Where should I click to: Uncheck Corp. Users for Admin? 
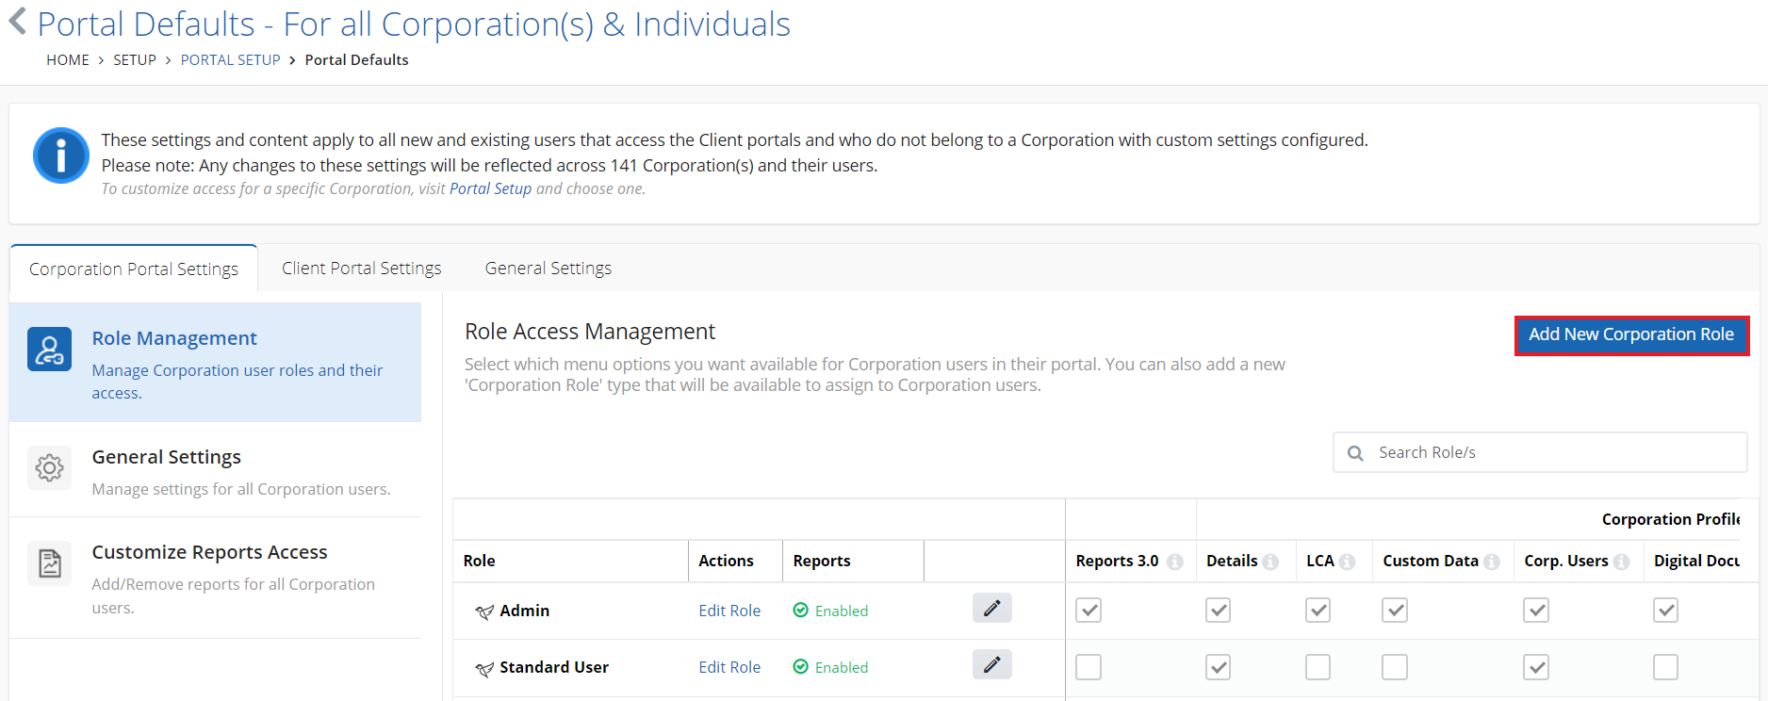pos(1536,611)
